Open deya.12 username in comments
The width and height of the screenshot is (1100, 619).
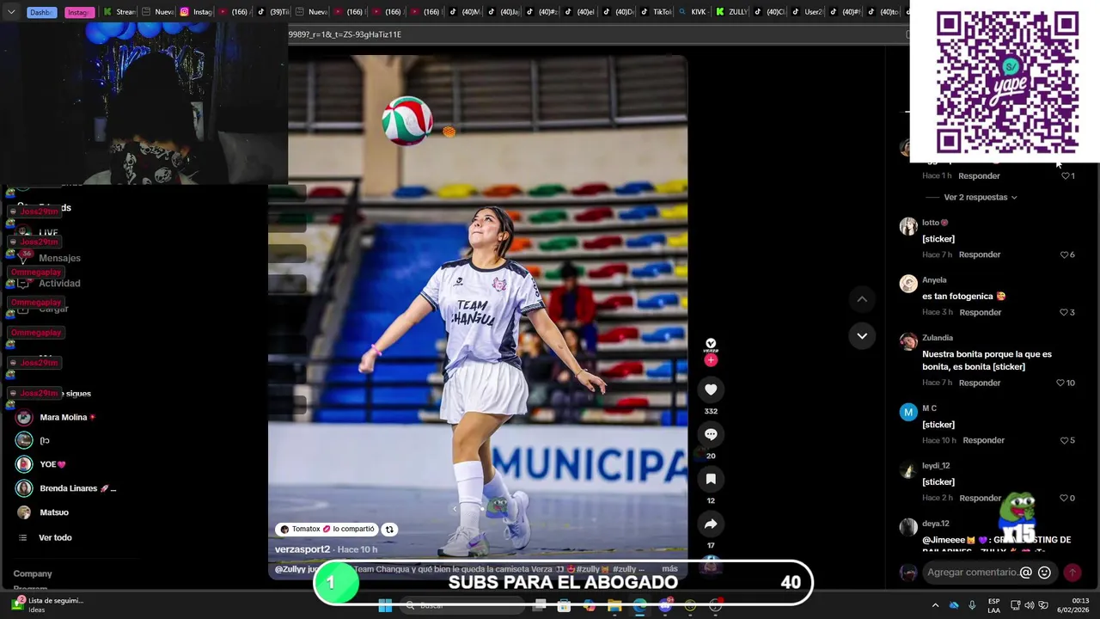click(935, 524)
